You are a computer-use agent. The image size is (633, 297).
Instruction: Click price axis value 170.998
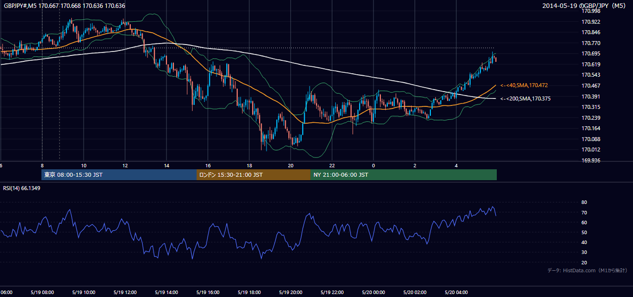coord(591,11)
